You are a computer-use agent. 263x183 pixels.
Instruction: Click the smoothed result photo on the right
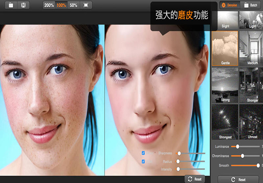tap(157, 100)
